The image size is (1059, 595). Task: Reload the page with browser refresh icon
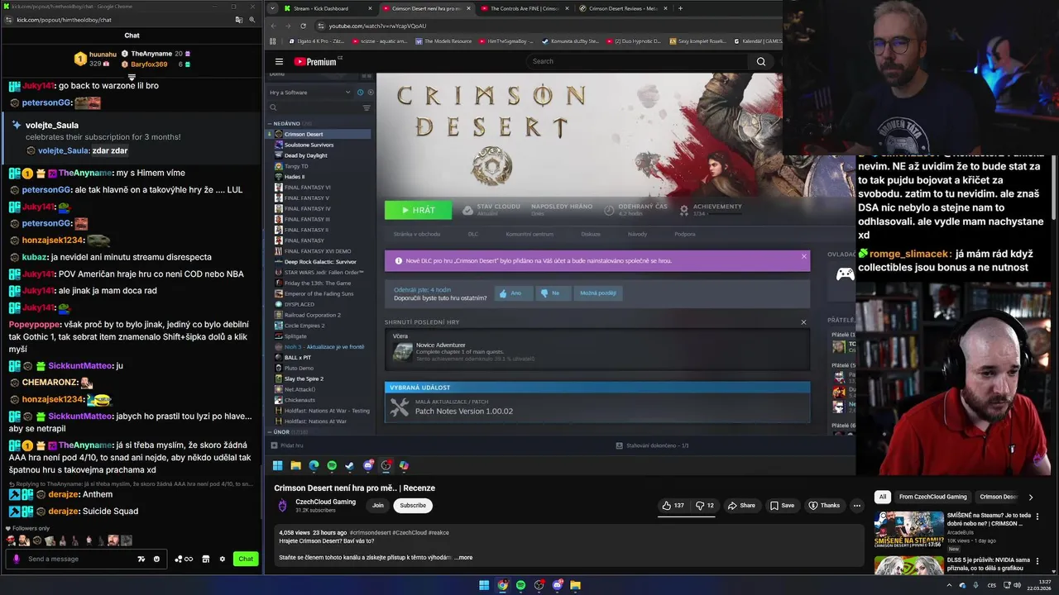click(x=303, y=26)
